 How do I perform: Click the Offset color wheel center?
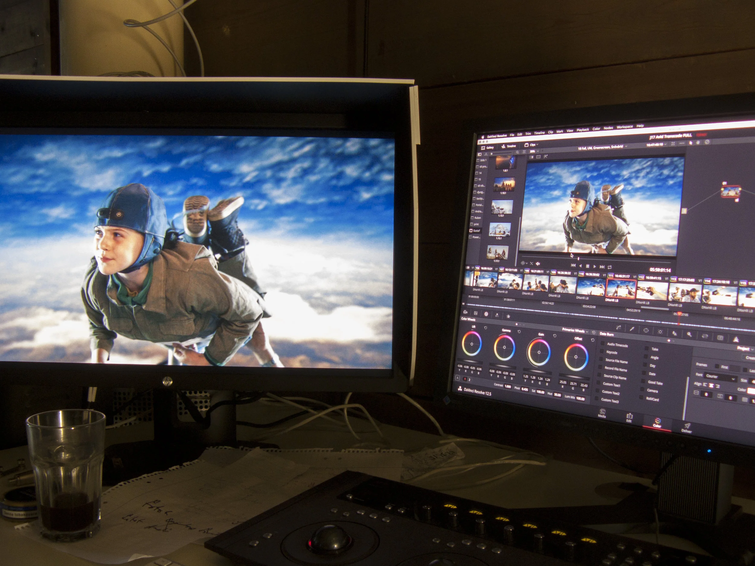coord(576,357)
